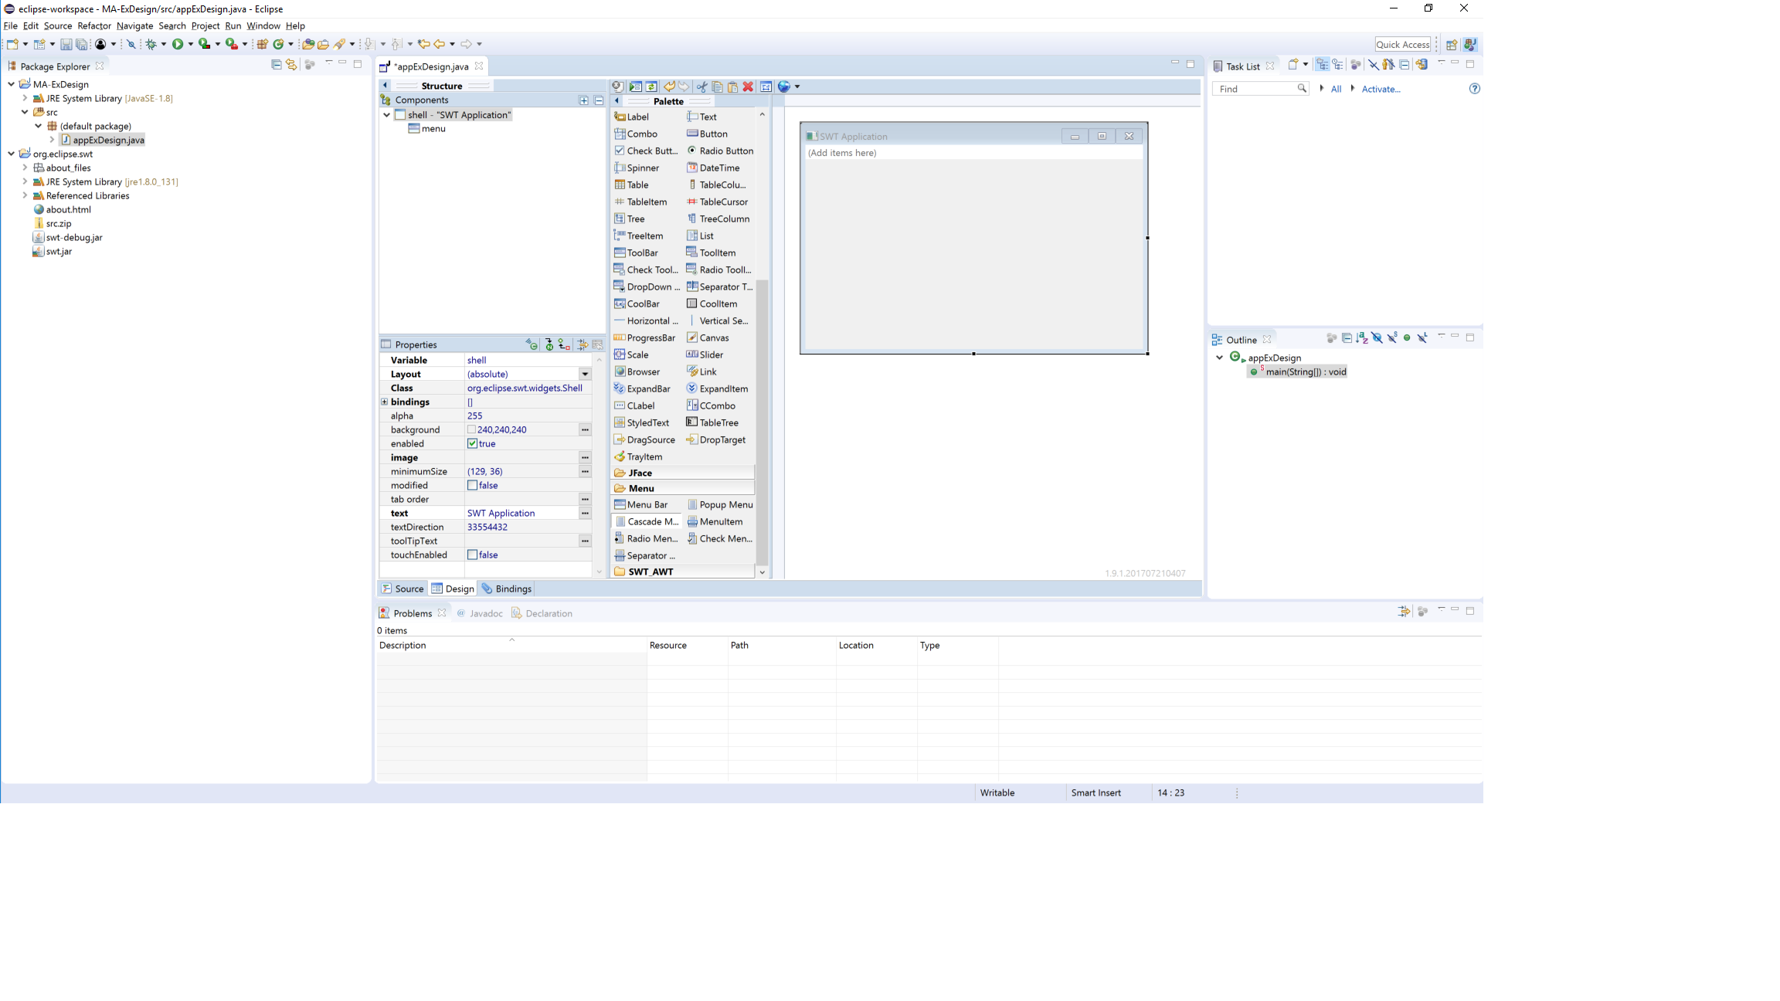Click the Task List help question icon

pyautogui.click(x=1475, y=89)
